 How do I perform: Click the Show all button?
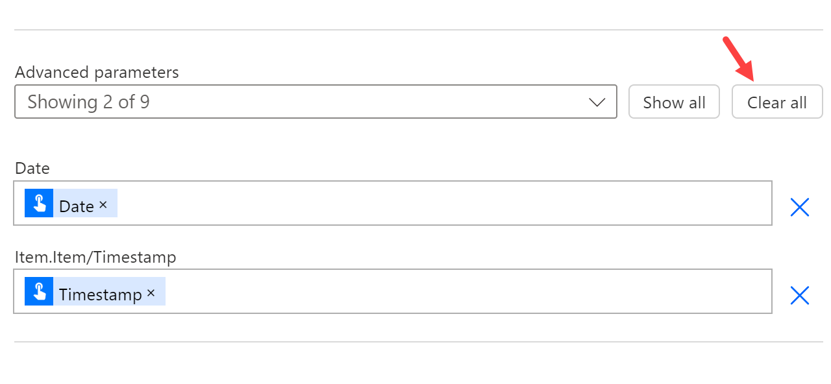[674, 102]
